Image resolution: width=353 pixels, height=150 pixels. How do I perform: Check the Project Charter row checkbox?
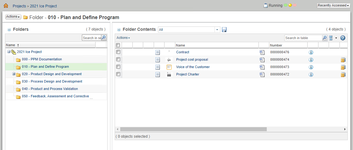click(118, 74)
